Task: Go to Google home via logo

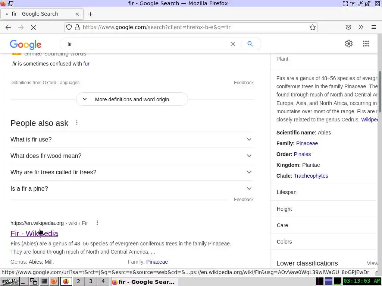Action: click(x=26, y=45)
